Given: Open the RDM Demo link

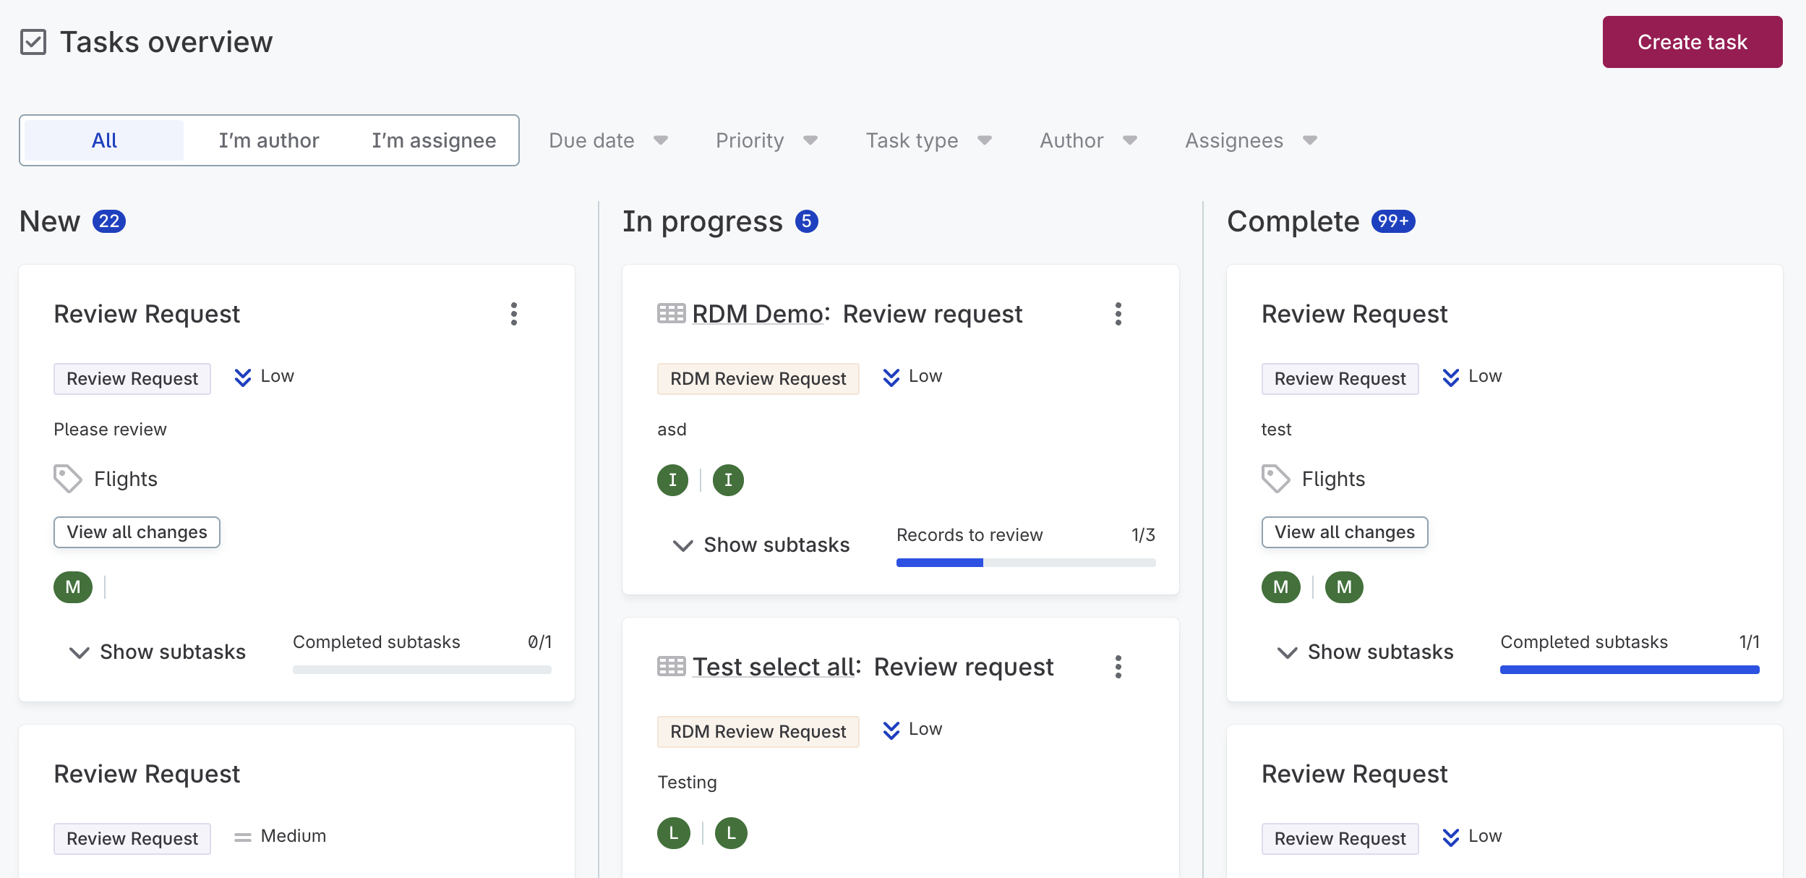Looking at the screenshot, I should point(758,314).
